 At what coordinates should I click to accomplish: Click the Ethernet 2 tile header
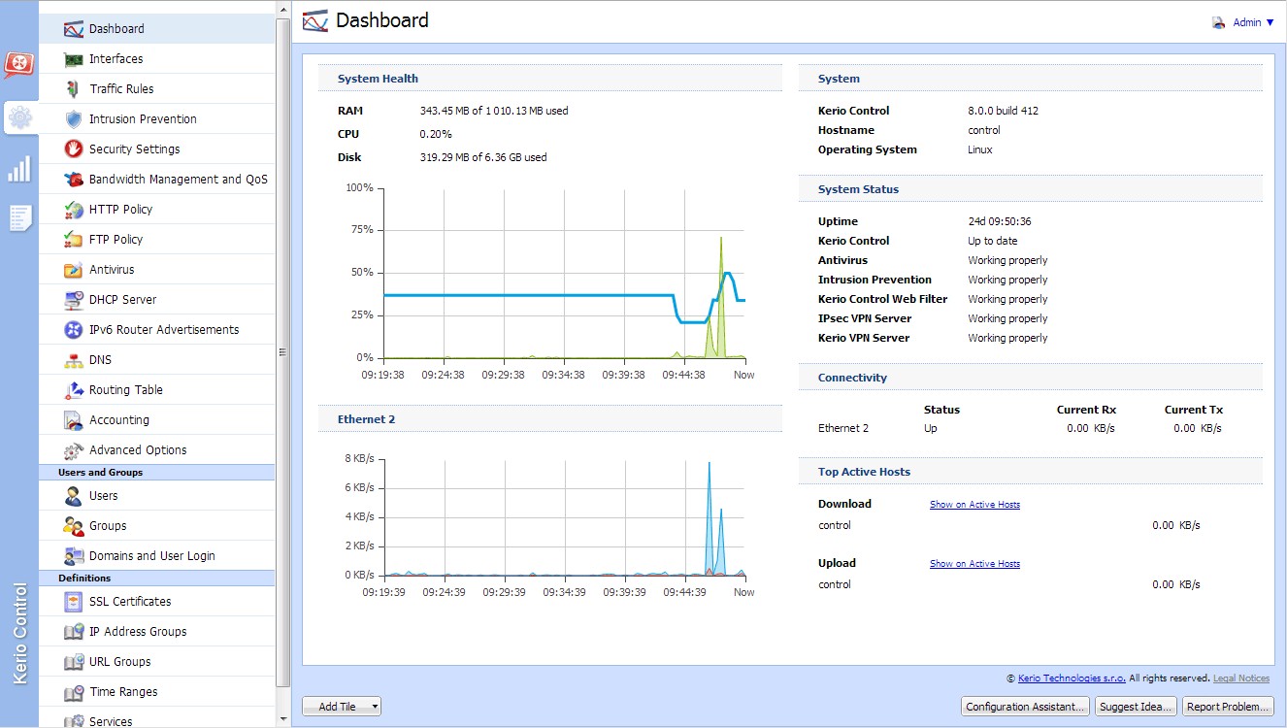[550, 419]
